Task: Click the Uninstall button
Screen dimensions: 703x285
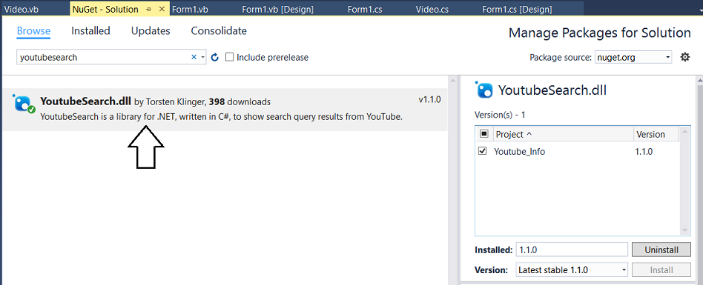Action: coord(661,249)
